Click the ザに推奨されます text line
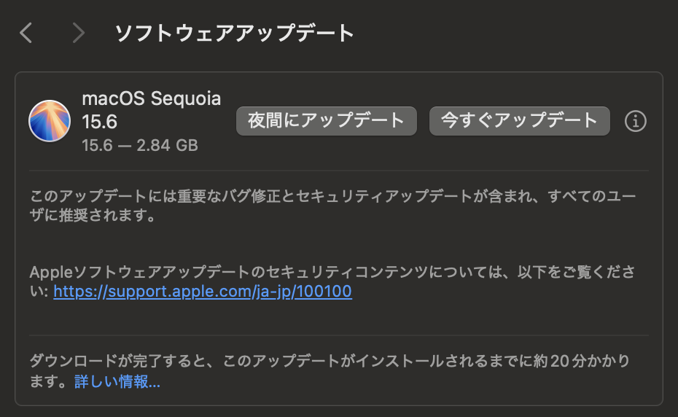This screenshot has height=417, width=678. 92,215
